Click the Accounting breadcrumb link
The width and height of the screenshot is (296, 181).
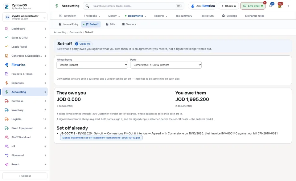click(x=60, y=32)
